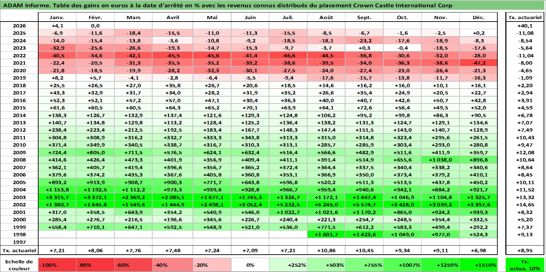Screen dimensions: 546x272
Task: Click the 'Tx. actua. 10%' green box
Action: pyautogui.click(x=525, y=265)
